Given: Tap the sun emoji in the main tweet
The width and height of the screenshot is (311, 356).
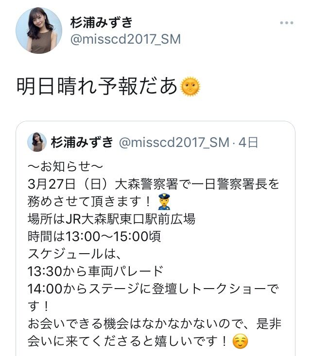Looking at the screenshot, I should coord(190,86).
